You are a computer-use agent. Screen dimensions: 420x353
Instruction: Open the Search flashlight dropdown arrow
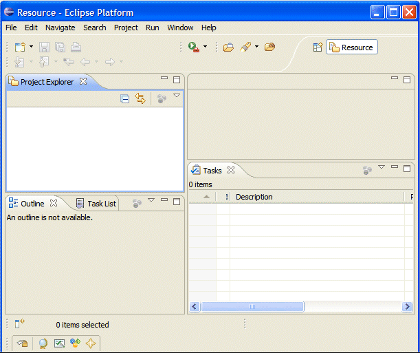click(256, 47)
